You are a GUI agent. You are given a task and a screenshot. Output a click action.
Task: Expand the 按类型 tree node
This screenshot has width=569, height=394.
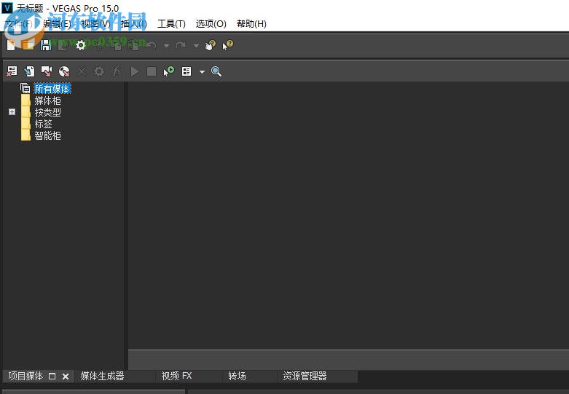coord(12,111)
